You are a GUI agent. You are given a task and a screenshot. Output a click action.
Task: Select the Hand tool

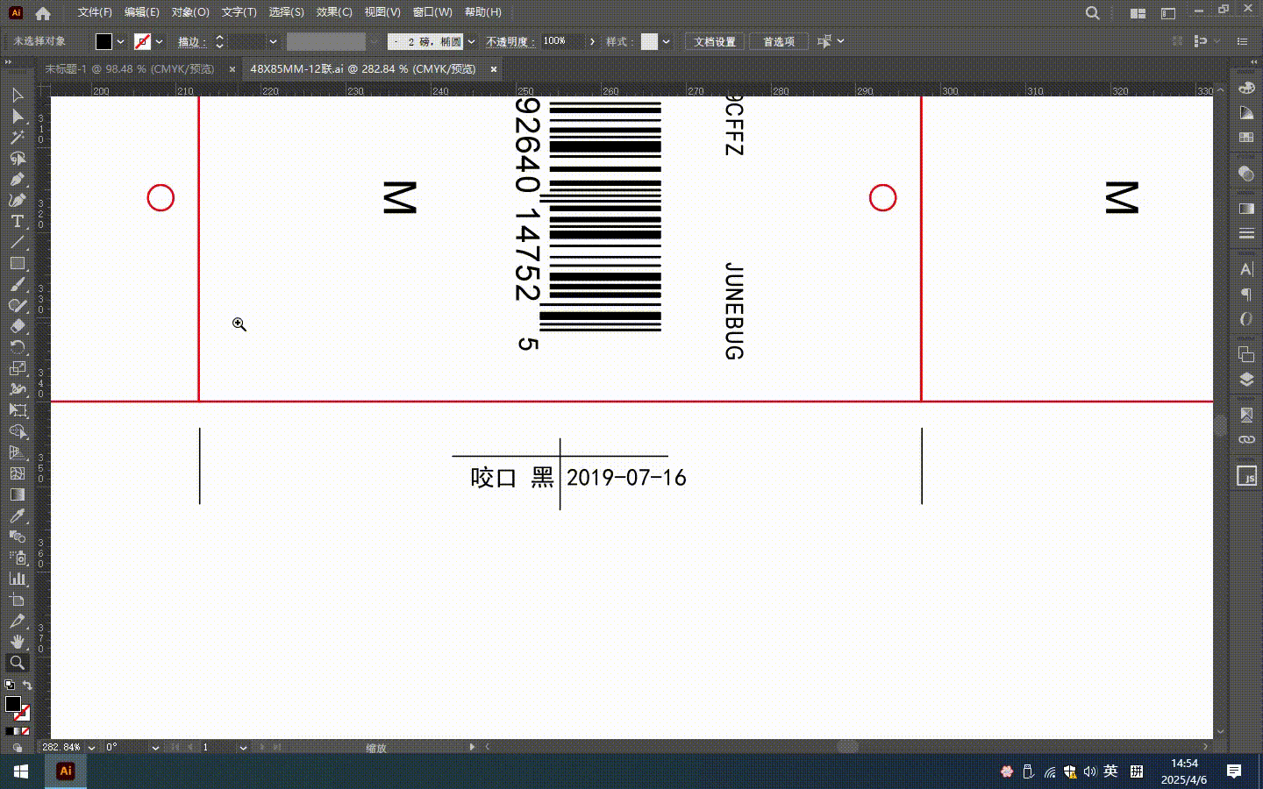(x=17, y=642)
